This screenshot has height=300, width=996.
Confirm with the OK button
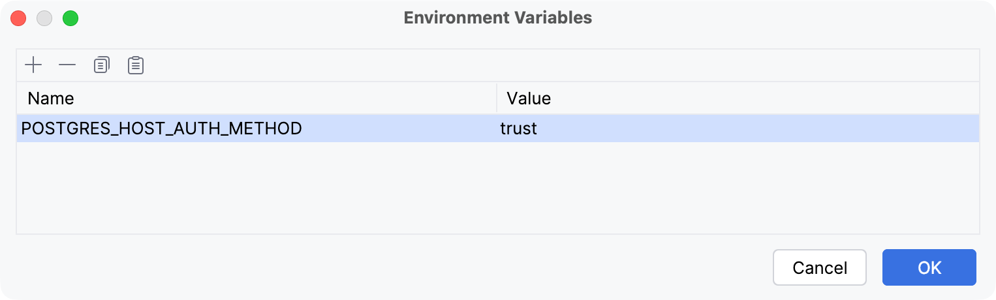pos(929,267)
